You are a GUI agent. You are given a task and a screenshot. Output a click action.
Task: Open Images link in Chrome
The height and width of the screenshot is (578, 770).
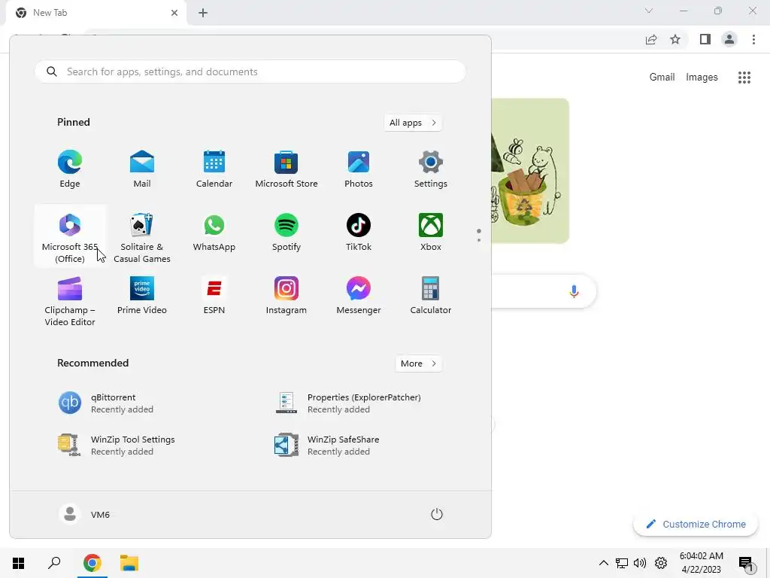tap(702, 78)
